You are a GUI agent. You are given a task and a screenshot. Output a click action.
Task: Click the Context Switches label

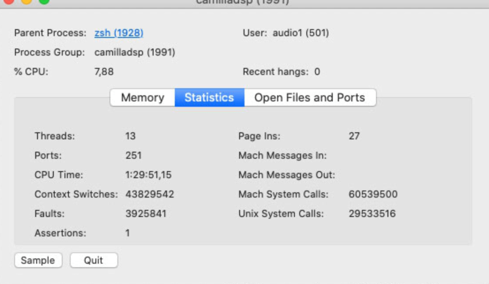click(x=76, y=194)
